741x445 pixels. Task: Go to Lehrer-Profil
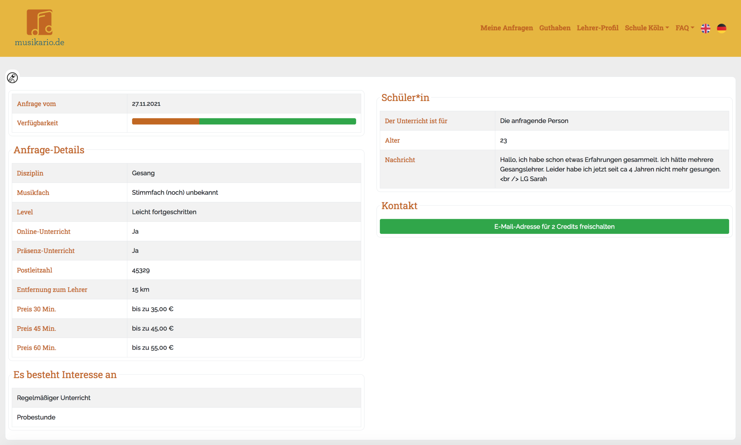[597, 28]
